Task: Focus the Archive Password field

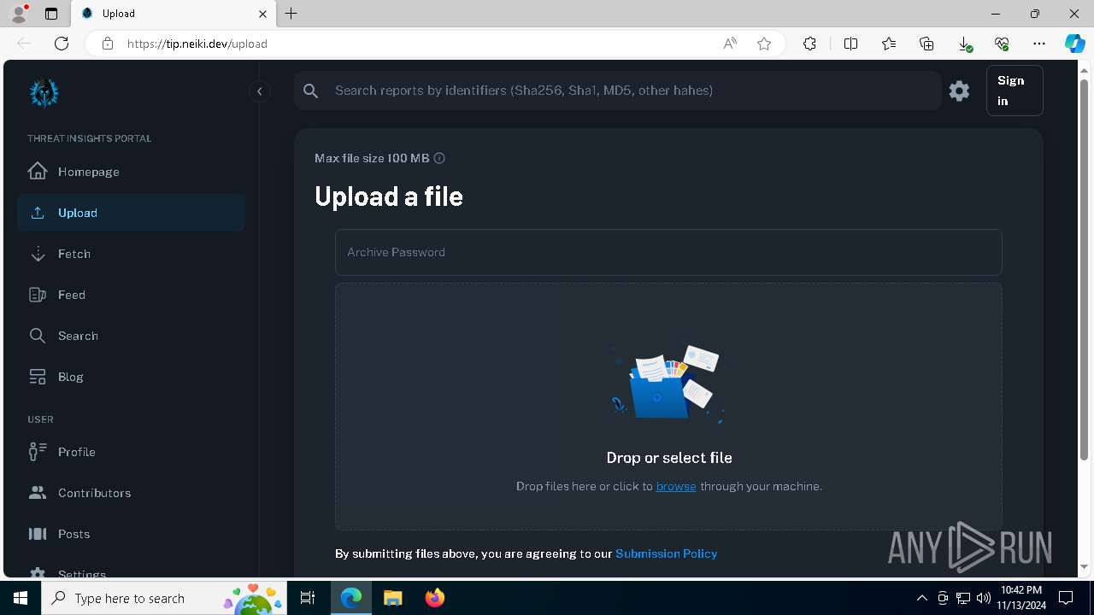Action: point(668,252)
